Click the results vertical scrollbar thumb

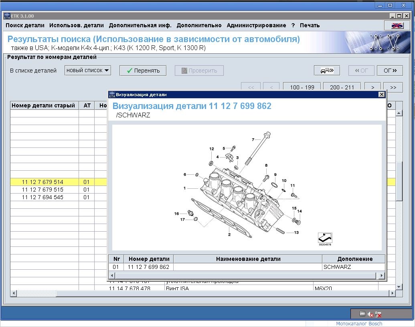point(399,181)
